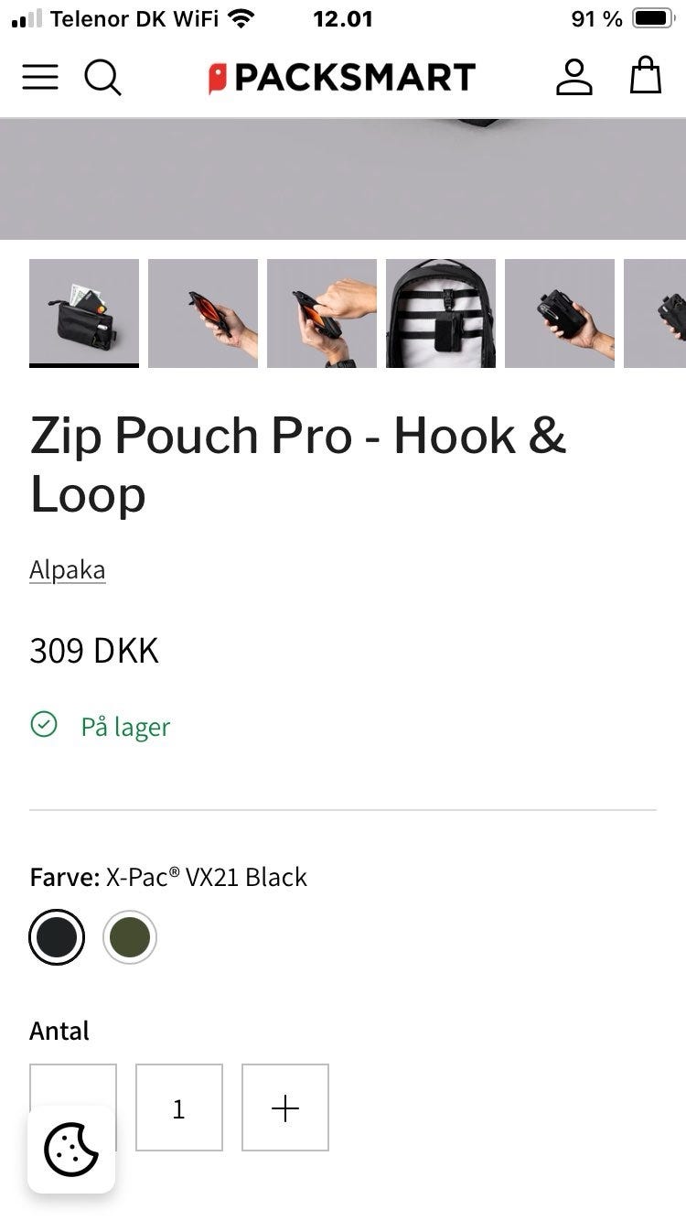Open the Alpaka brand link
This screenshot has height=1221, width=686.
coord(68,569)
